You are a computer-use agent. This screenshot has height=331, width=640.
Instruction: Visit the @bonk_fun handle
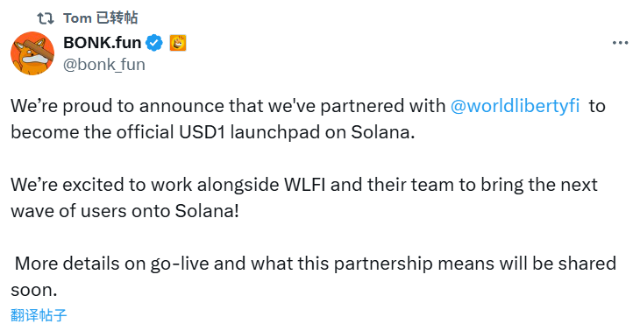click(104, 65)
